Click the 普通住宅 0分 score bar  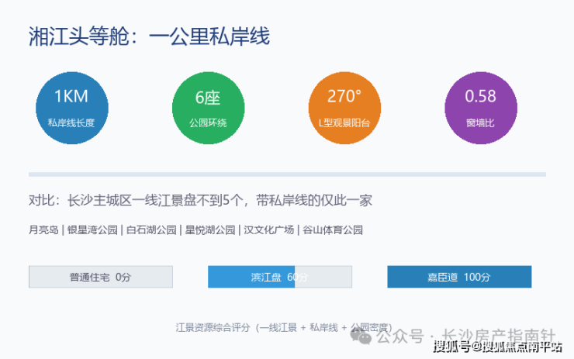[x=101, y=277]
